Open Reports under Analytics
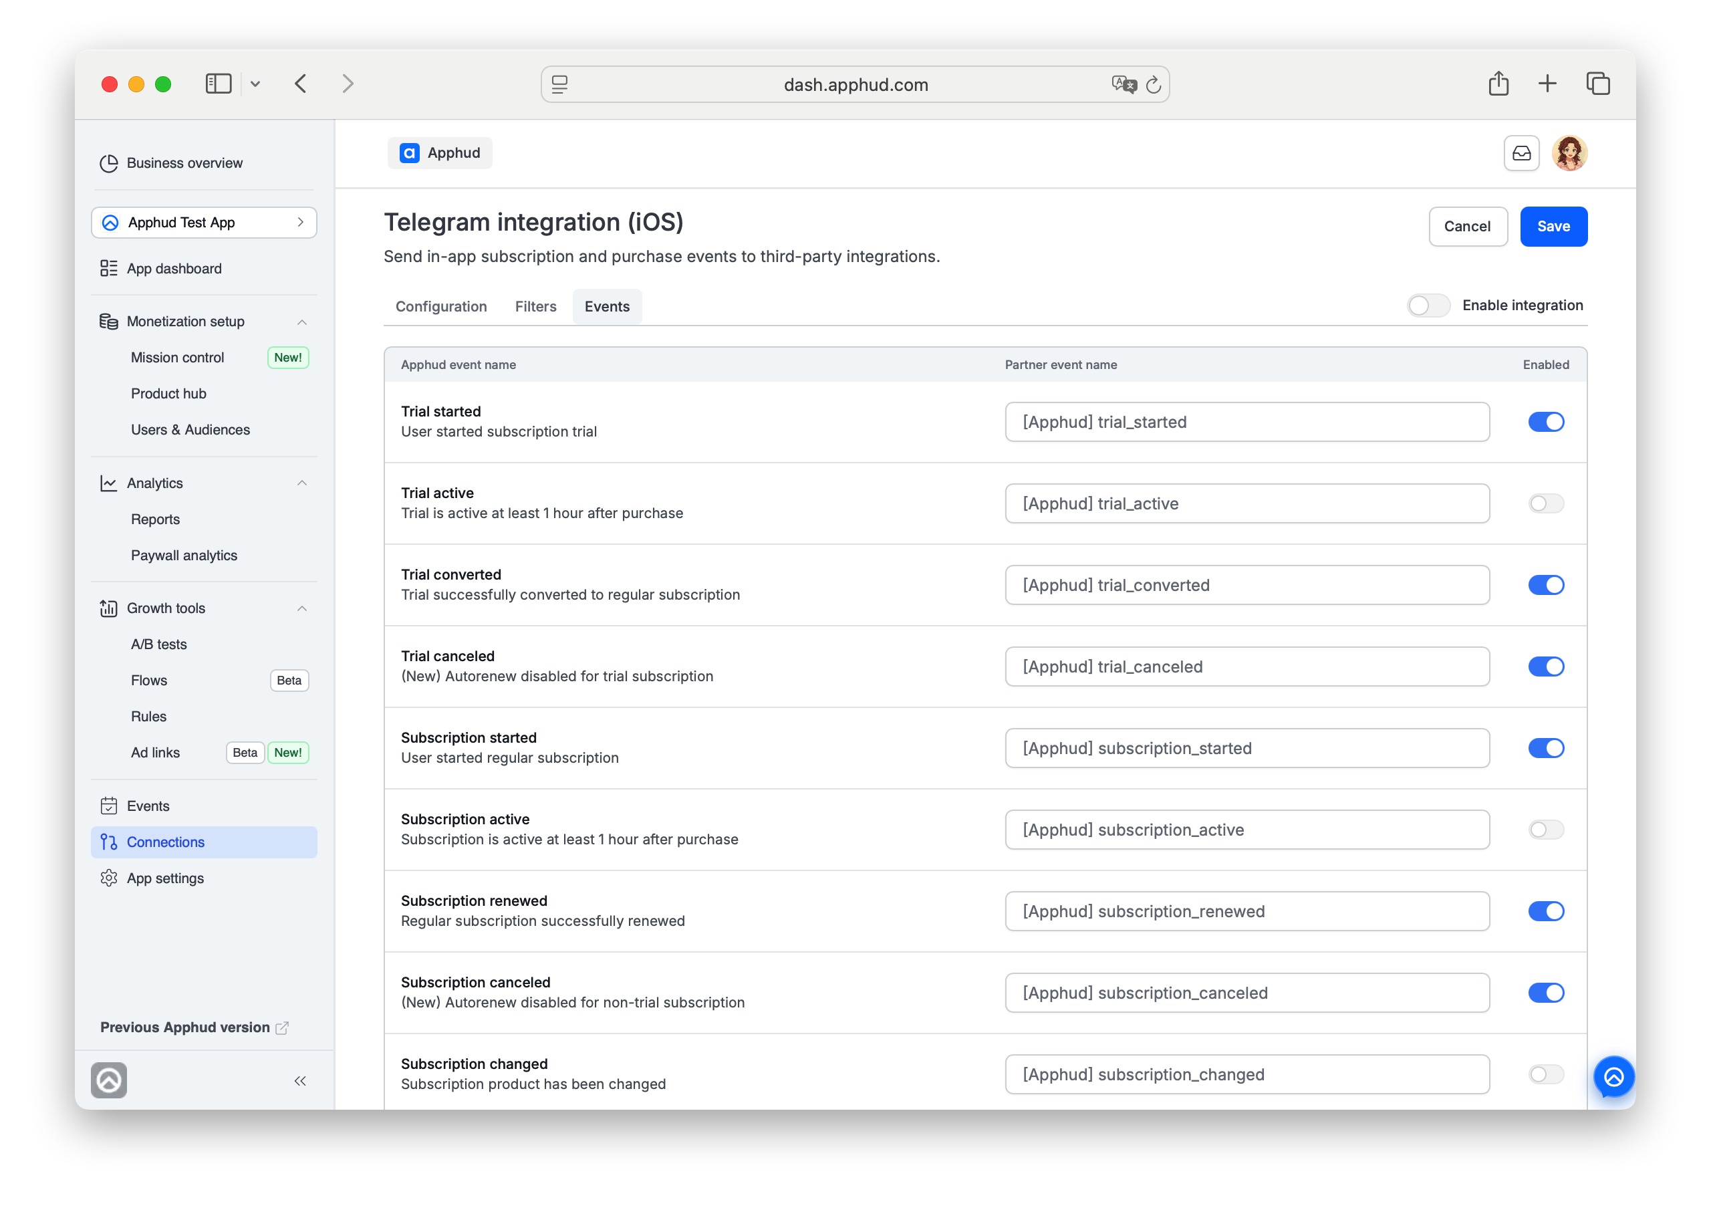 point(155,519)
